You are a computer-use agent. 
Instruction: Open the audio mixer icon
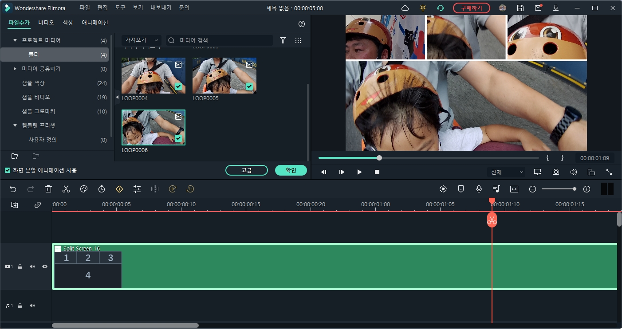tap(496, 189)
